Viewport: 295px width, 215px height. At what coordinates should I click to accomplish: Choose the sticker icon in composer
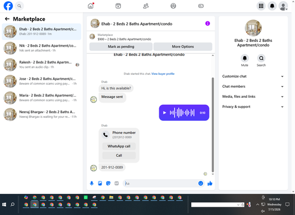pyautogui.click(x=108, y=183)
